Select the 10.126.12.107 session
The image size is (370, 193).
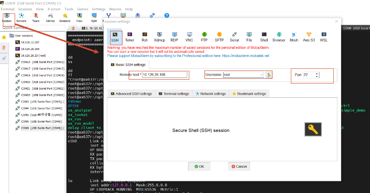click(x=27, y=42)
